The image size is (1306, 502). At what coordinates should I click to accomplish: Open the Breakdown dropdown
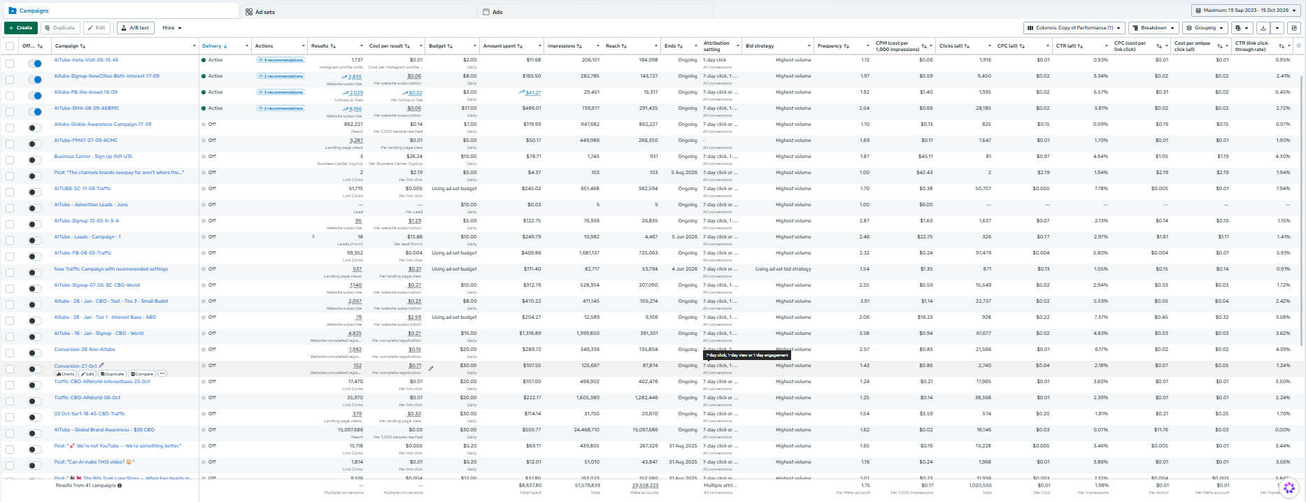coord(1154,28)
